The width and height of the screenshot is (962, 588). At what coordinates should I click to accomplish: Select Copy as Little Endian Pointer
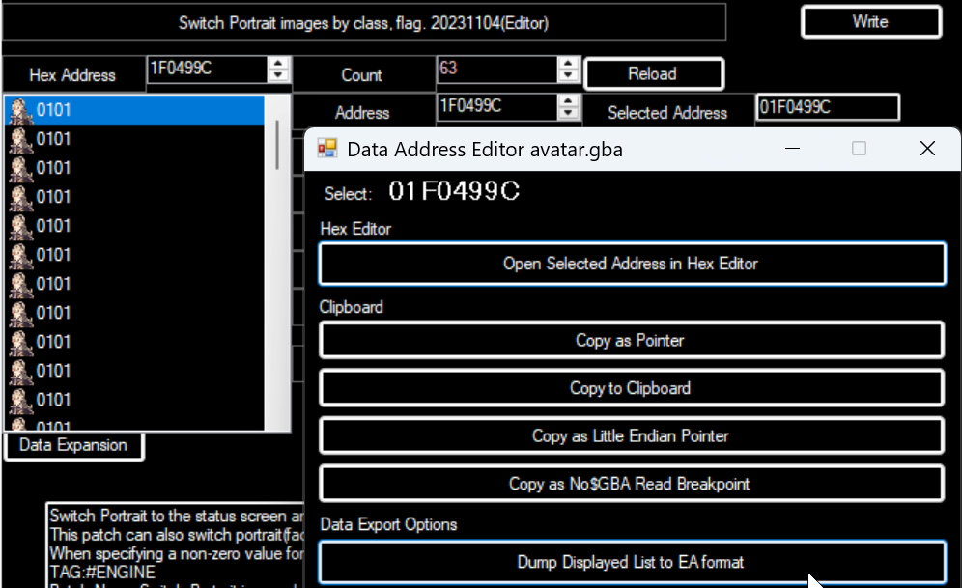632,435
